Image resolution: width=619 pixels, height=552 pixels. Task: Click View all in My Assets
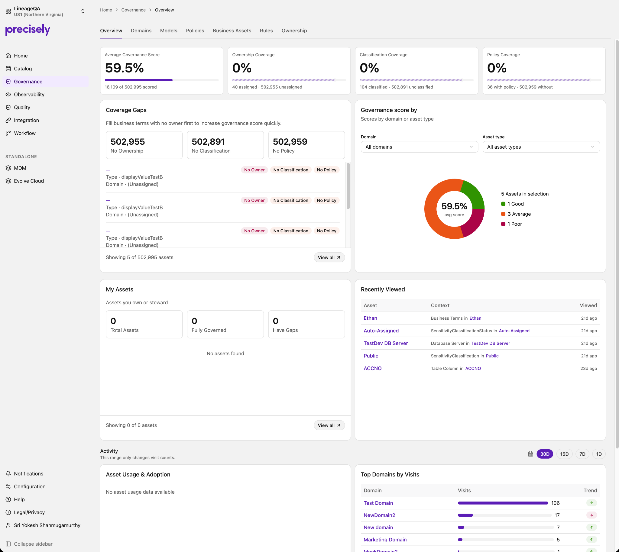pos(329,425)
